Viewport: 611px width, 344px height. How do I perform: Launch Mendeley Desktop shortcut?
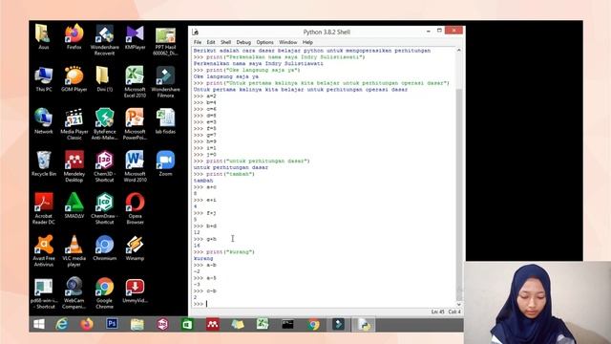[x=74, y=165]
